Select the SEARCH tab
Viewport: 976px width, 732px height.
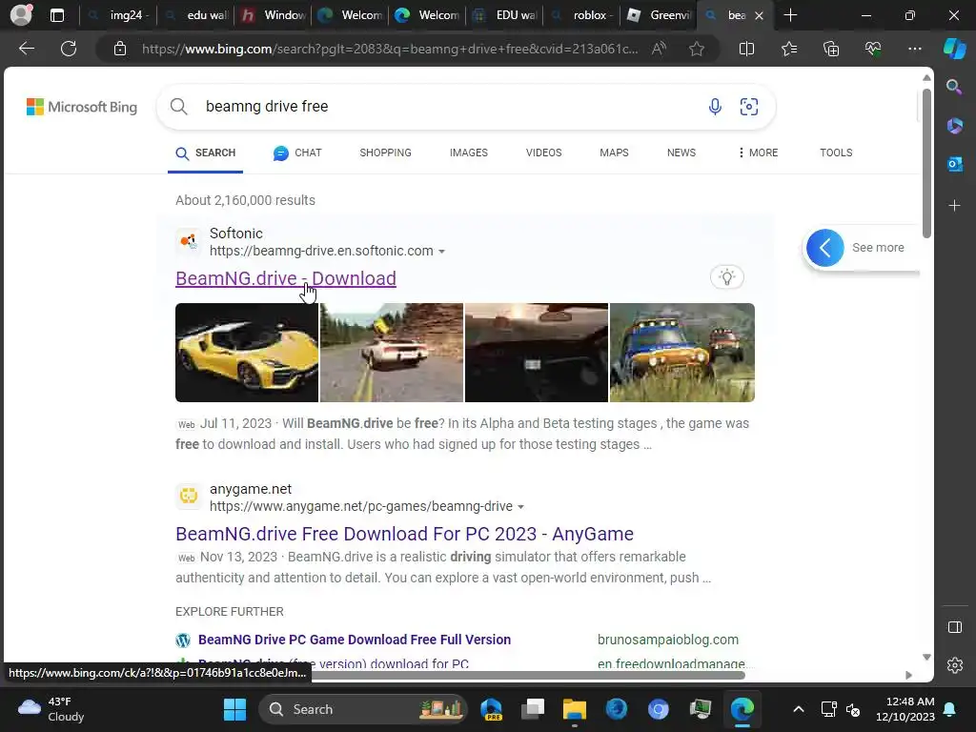click(x=206, y=152)
